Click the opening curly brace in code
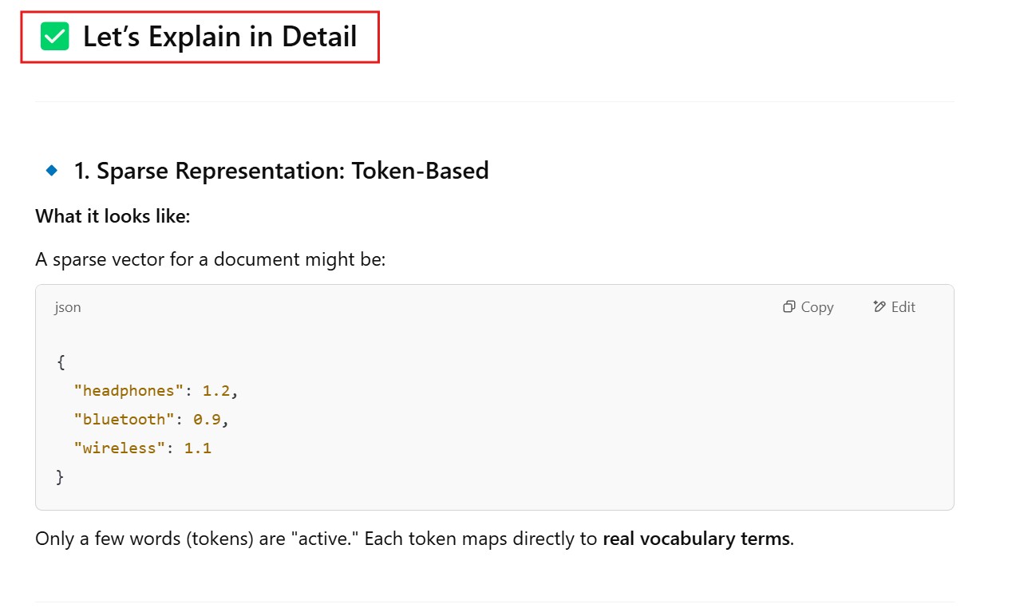Screen dimensions: 1012x608 coord(61,362)
